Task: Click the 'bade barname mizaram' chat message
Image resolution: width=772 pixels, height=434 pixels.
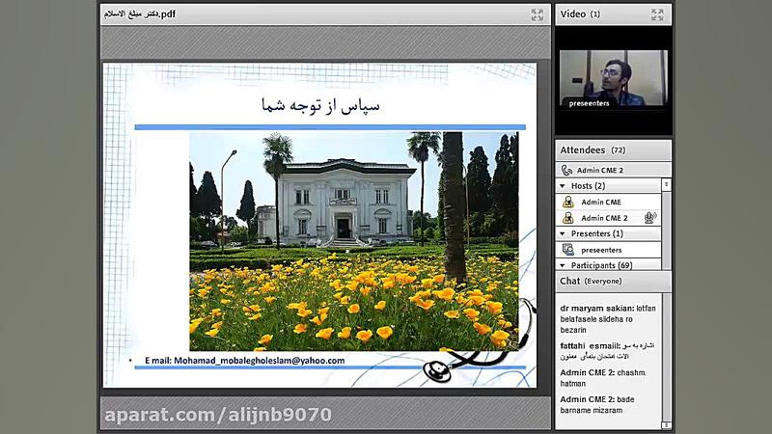Action: [x=597, y=404]
